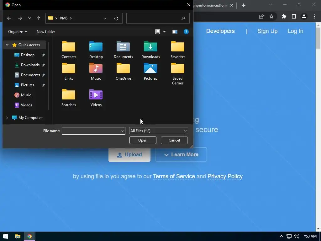Open All Files type filter dropdown

[158, 131]
